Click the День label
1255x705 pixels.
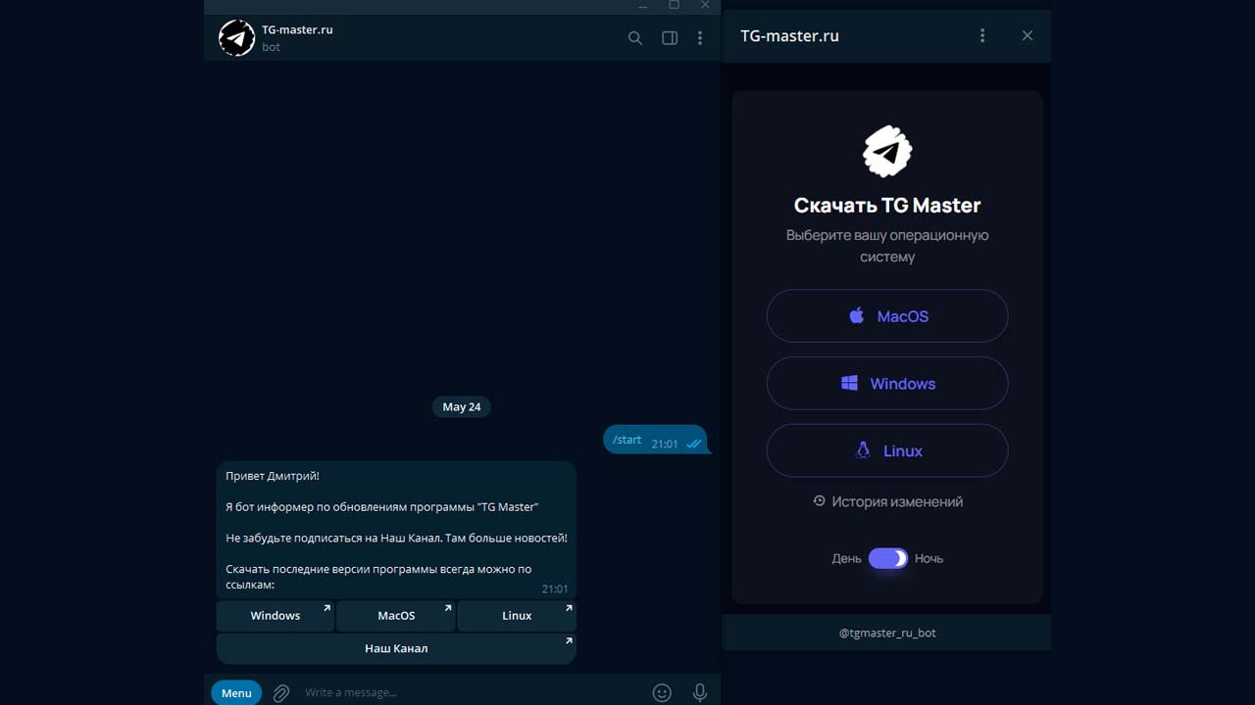click(847, 558)
